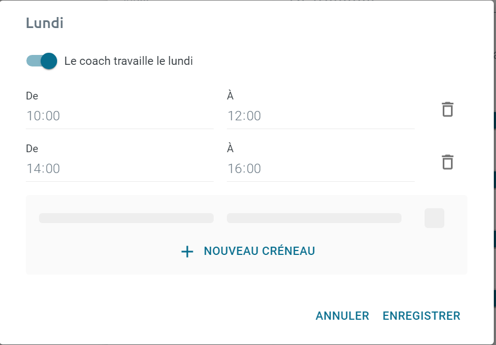The image size is (496, 345).
Task: Delete the 10:00 to 12:00 time slot
Action: (447, 109)
